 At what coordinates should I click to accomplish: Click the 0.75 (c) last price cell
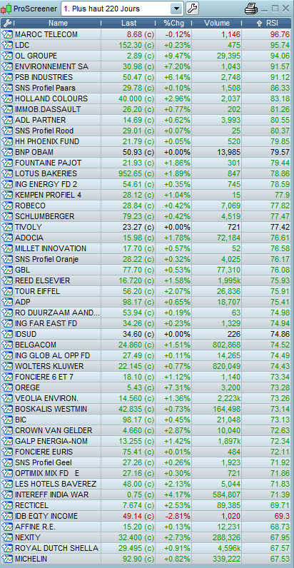point(141,495)
